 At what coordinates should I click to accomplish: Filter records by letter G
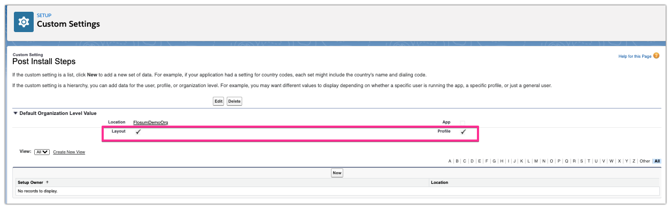(x=494, y=161)
